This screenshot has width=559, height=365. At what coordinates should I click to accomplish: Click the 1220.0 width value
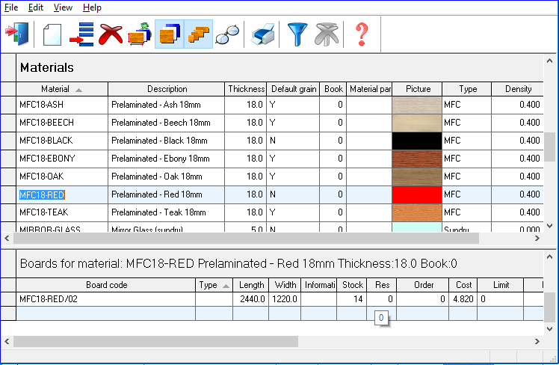pos(285,299)
